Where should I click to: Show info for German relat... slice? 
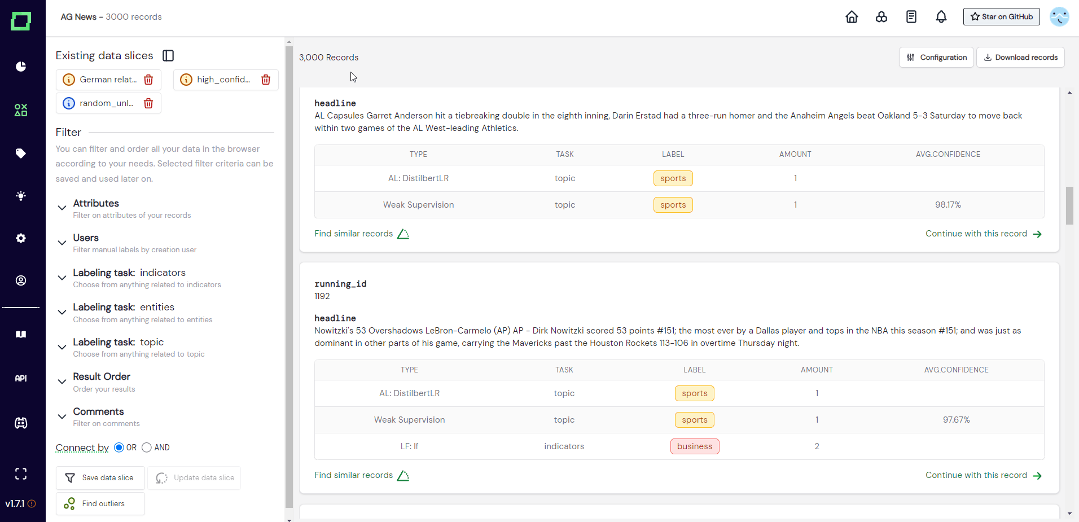point(69,80)
